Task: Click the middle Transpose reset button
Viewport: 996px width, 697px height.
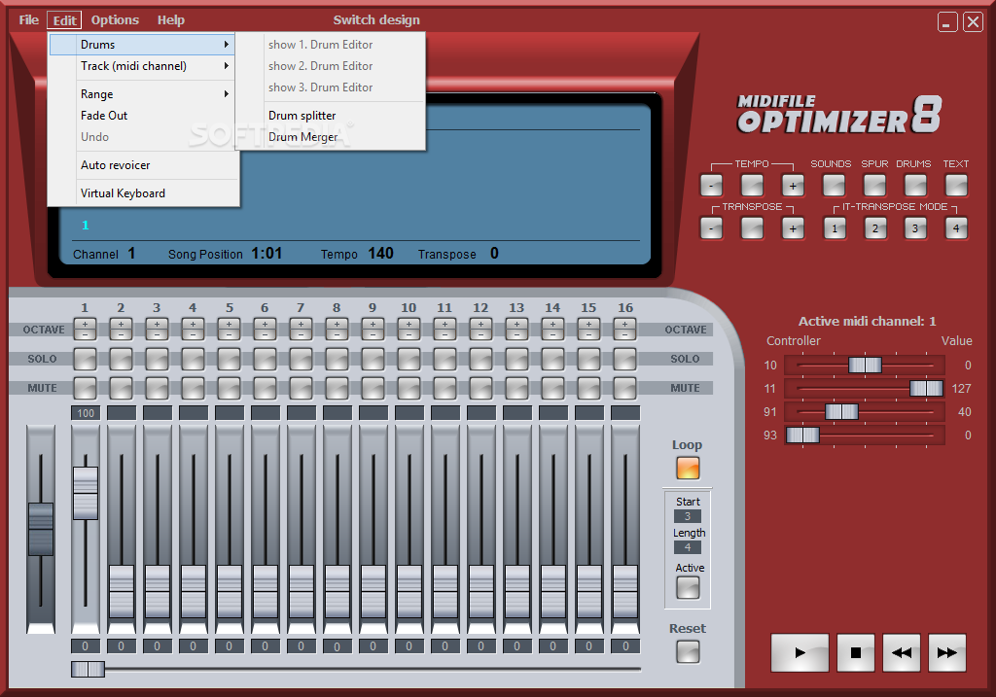Action: [x=752, y=227]
